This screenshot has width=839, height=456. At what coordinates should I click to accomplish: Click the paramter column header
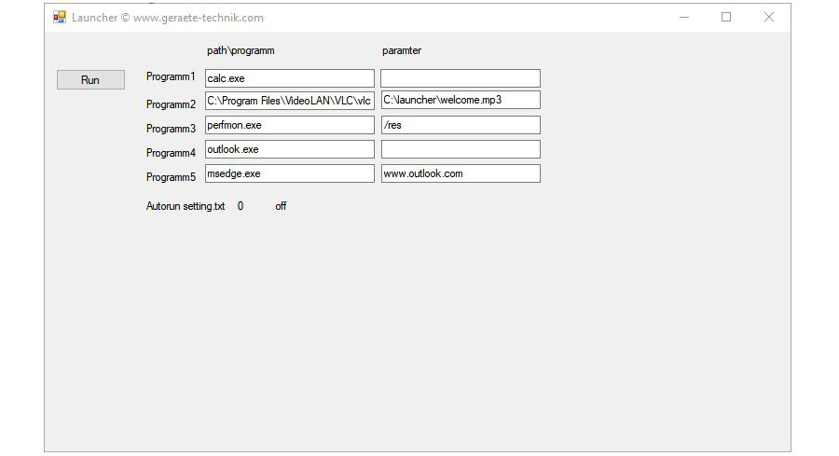402,50
